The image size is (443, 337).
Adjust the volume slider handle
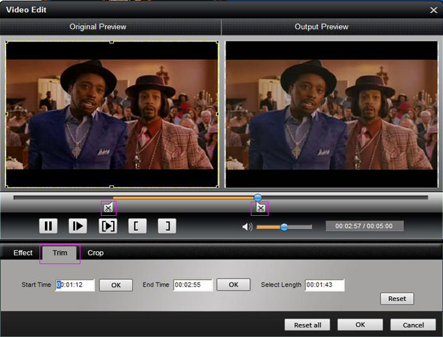pyautogui.click(x=284, y=227)
